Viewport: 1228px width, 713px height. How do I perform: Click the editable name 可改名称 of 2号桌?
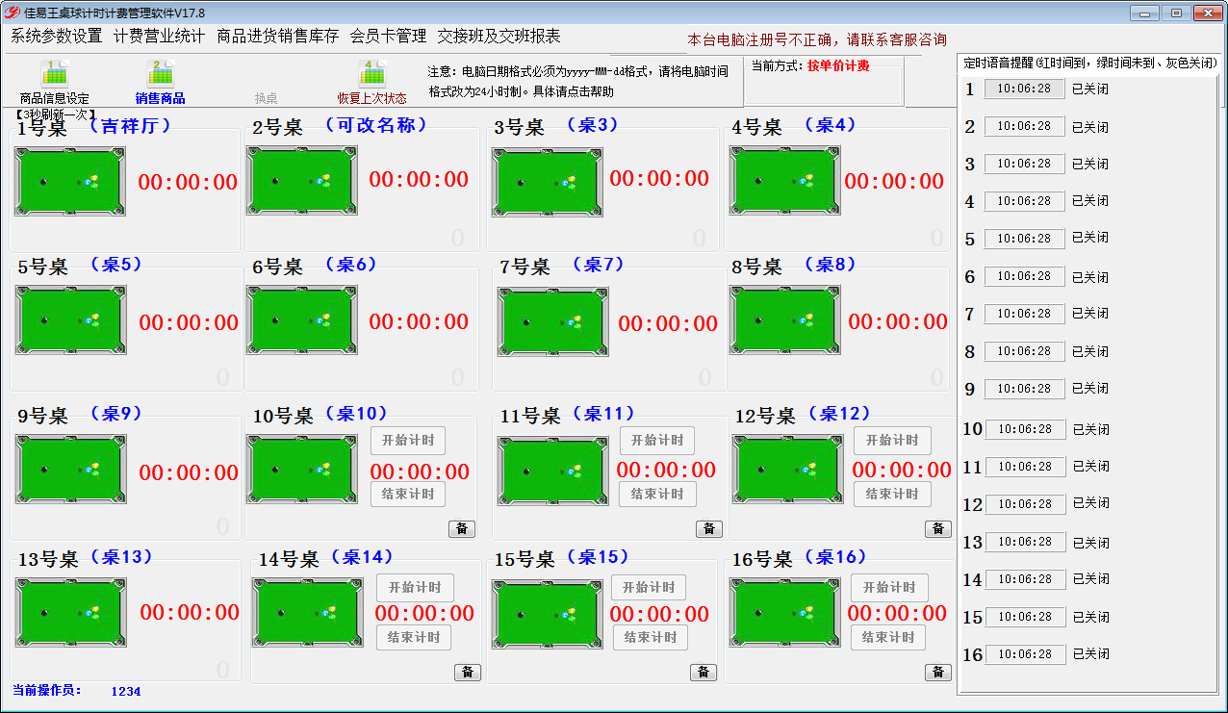click(x=375, y=125)
